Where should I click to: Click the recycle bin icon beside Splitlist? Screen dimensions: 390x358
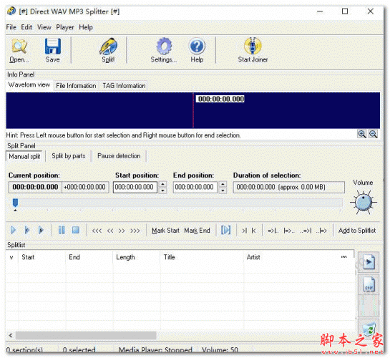[x=369, y=329]
